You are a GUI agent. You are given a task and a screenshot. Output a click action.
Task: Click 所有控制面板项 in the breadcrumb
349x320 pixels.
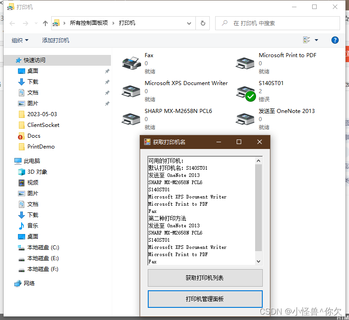(x=89, y=23)
